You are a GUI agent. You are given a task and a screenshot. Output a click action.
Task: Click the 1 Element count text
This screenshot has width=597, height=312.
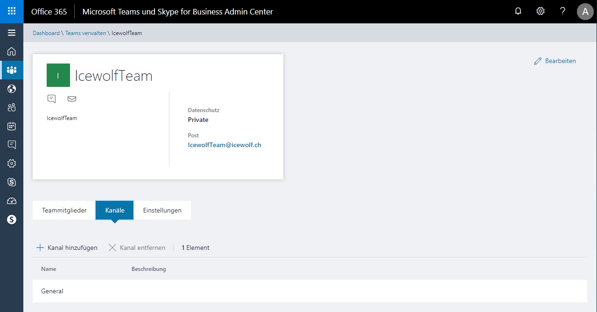(196, 248)
